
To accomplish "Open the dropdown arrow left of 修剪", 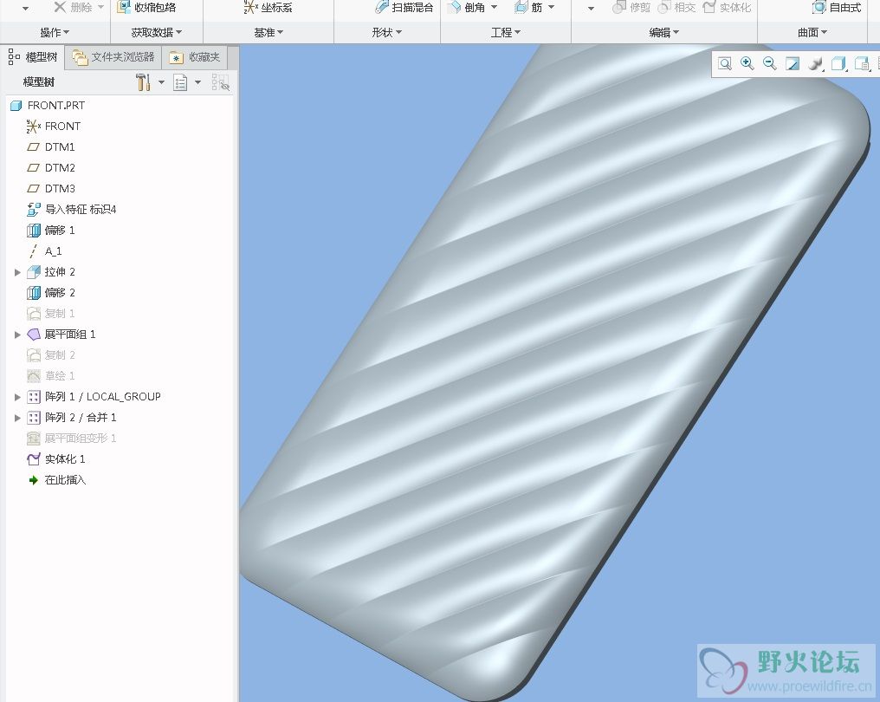I will (591, 8).
